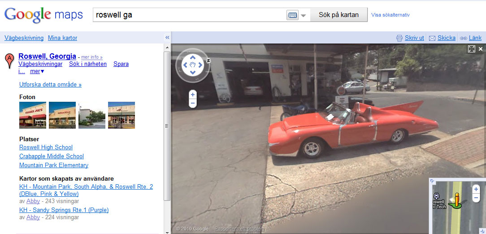Image resolution: width=486 pixels, height=234 pixels.
Task: Click the Sök på kartan button
Action: click(x=339, y=15)
